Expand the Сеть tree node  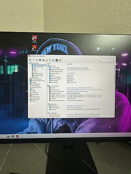(x=29, y=89)
